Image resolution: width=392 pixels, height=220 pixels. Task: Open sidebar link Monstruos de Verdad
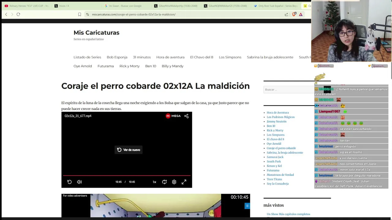pyautogui.click(x=280, y=175)
